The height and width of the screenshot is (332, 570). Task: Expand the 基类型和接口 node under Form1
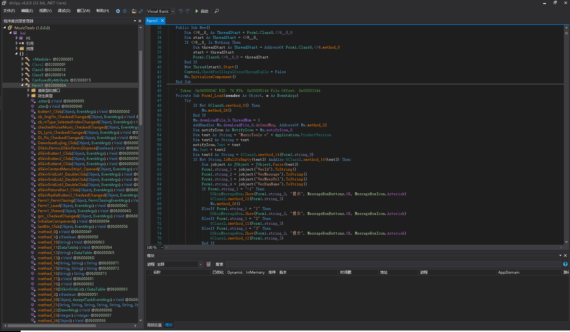[x=28, y=90]
